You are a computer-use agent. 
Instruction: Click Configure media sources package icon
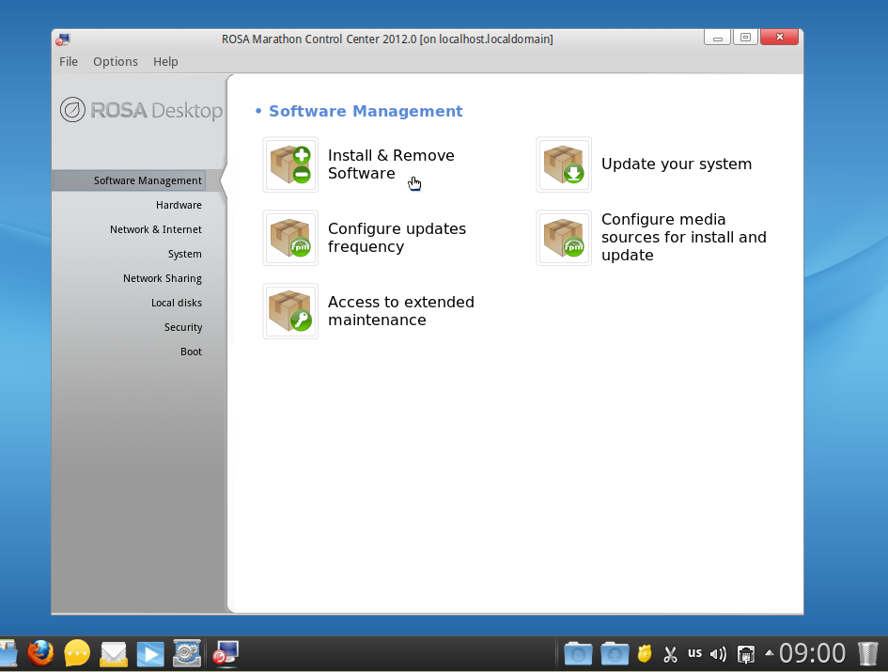tap(564, 238)
